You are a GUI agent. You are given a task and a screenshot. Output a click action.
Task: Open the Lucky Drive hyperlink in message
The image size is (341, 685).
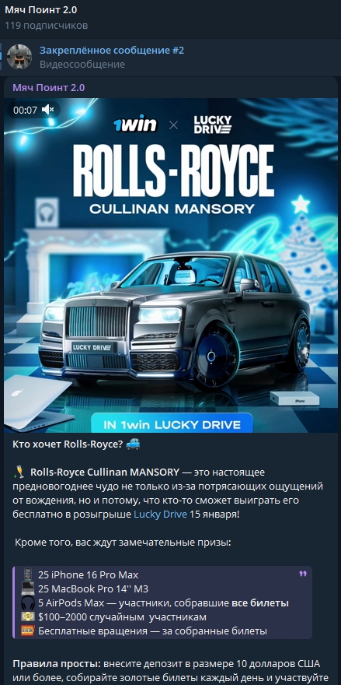160,514
